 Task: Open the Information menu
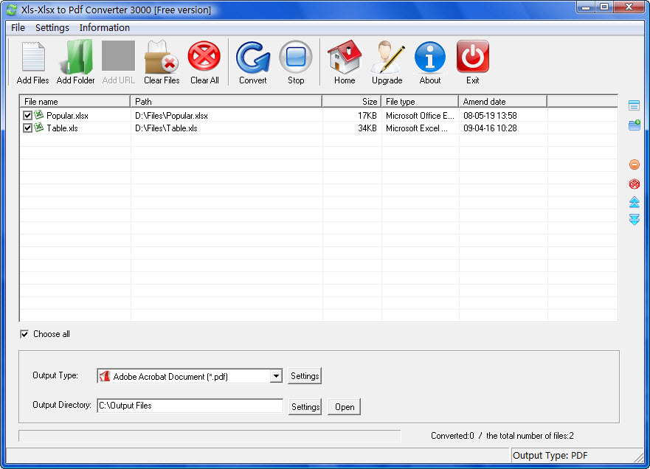click(105, 27)
